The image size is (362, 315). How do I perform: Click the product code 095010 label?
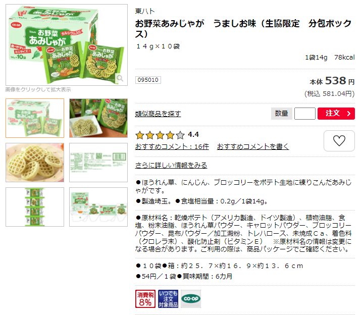point(148,80)
